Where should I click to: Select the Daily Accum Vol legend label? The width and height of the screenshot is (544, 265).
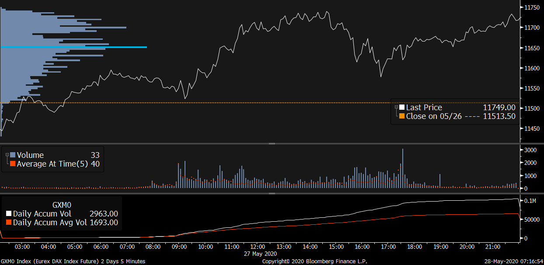tap(42, 214)
